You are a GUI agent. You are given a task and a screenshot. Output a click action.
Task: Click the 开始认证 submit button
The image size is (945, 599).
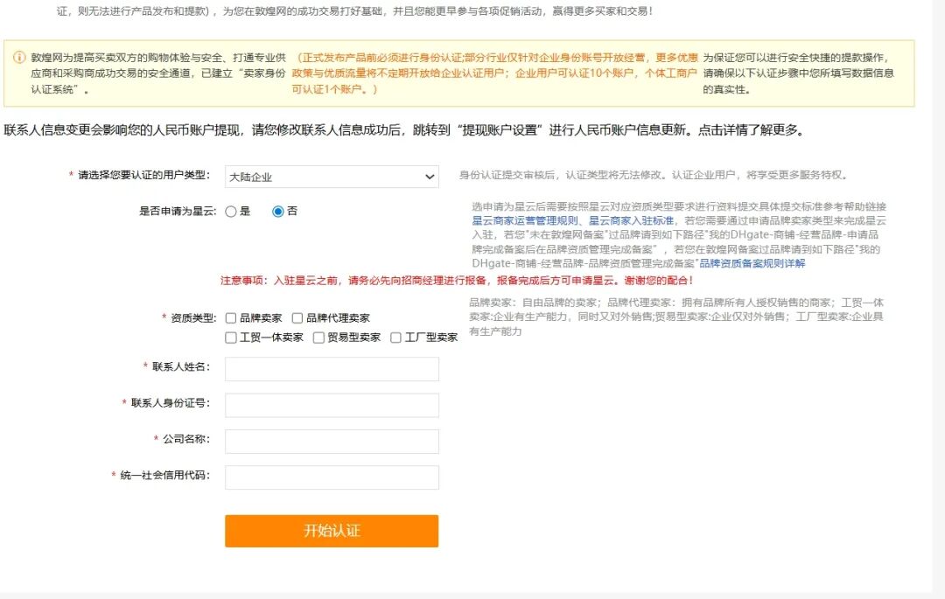pos(332,531)
